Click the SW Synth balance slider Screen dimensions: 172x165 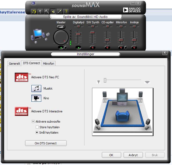coord(93,27)
